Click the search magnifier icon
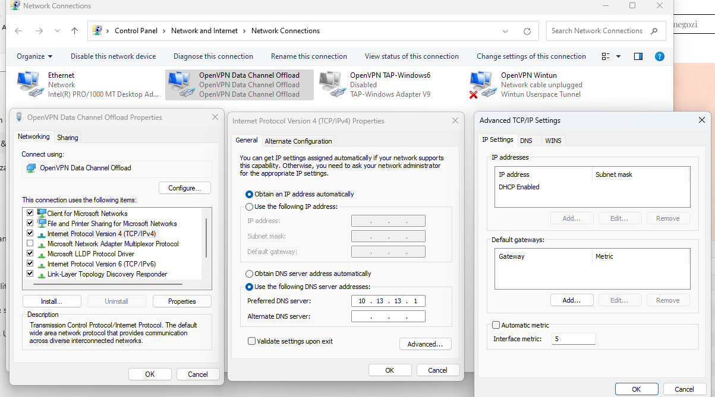 pyautogui.click(x=654, y=31)
